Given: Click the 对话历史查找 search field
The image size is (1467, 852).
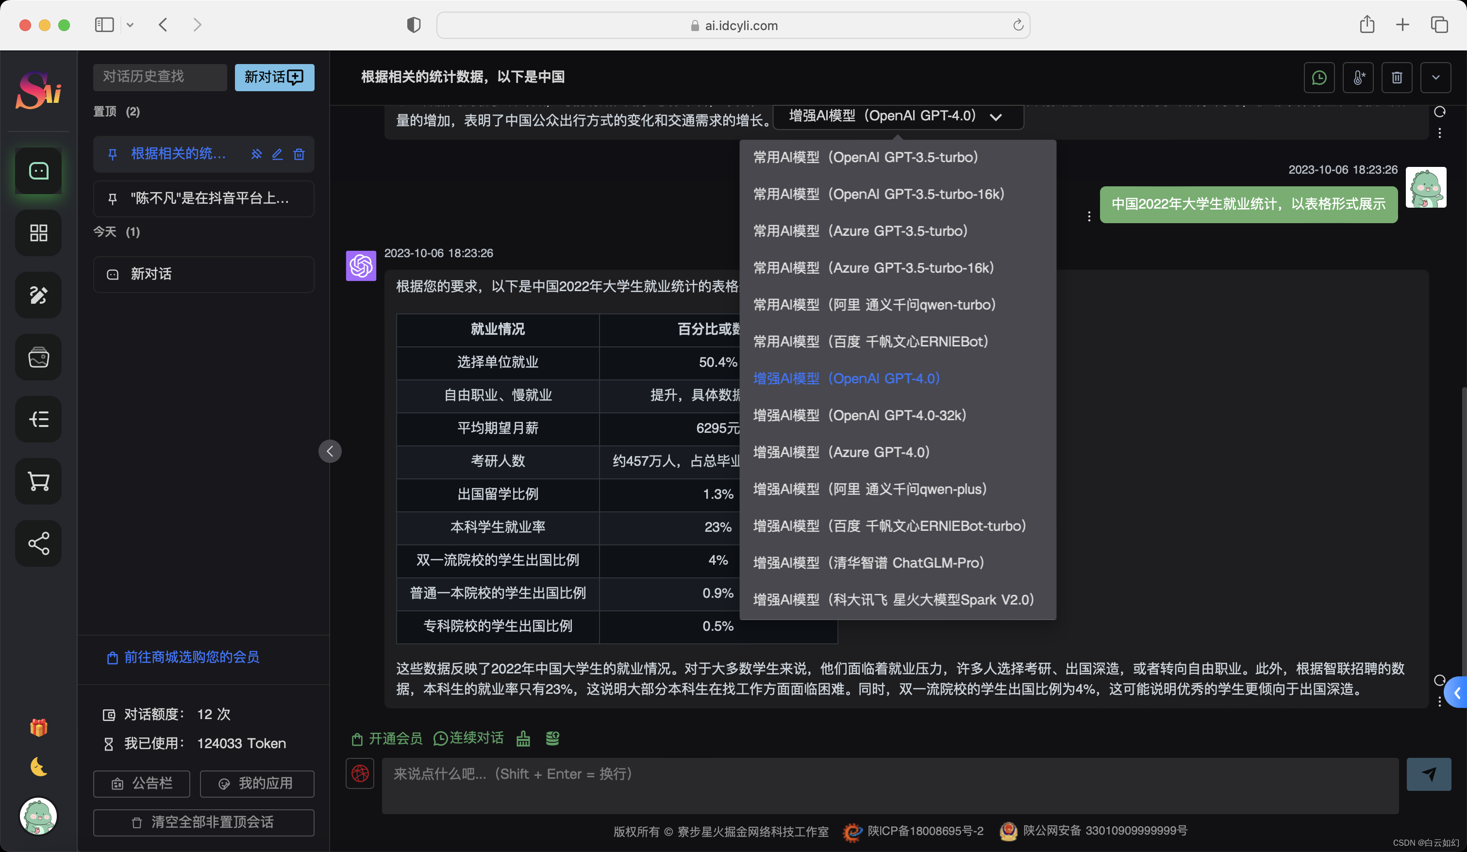Looking at the screenshot, I should tap(160, 78).
